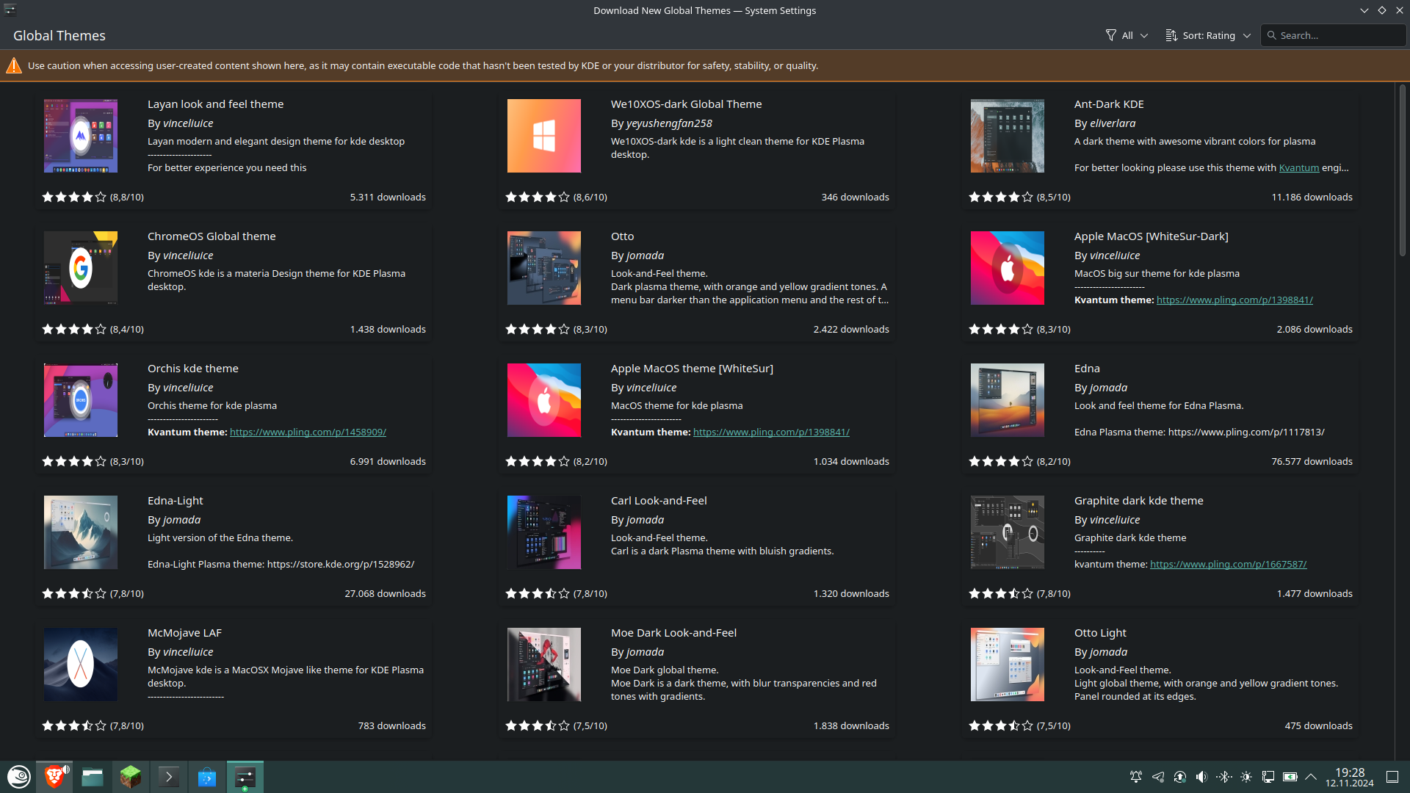The height and width of the screenshot is (793, 1410).
Task: Open the openSUSE application launcher
Action: 18,777
